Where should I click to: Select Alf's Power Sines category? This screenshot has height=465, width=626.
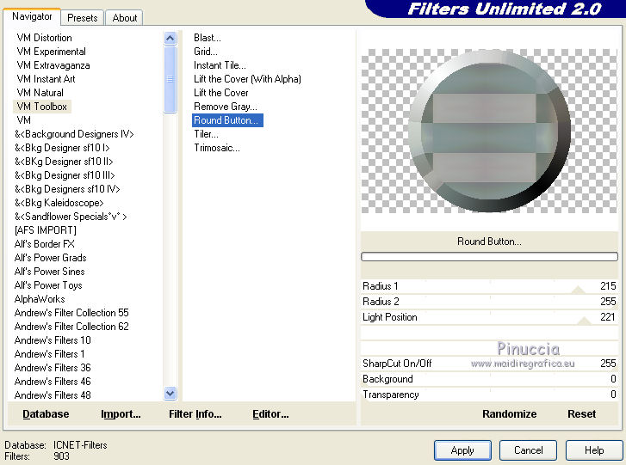[49, 272]
